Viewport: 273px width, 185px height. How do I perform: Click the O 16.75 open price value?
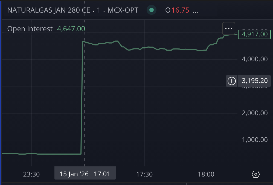[x=177, y=10]
